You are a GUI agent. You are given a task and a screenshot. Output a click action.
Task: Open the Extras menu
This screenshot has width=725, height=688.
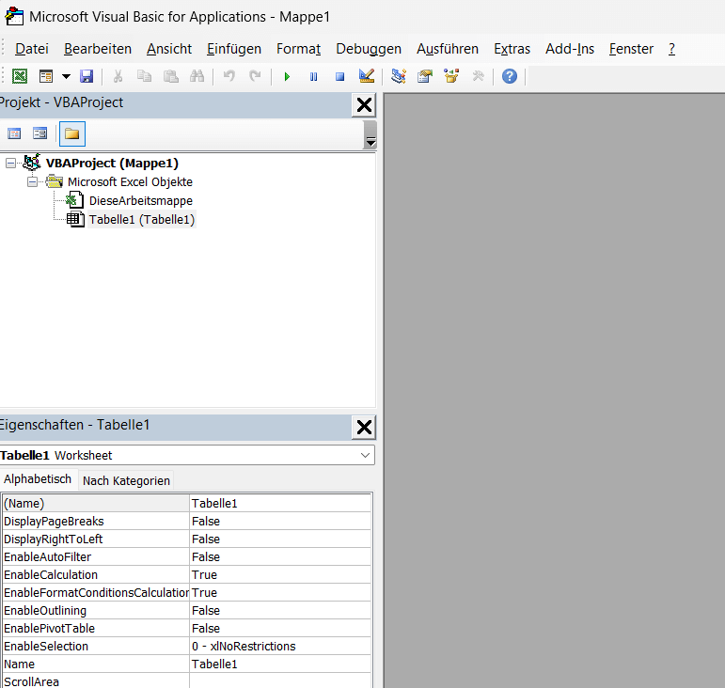(x=512, y=49)
